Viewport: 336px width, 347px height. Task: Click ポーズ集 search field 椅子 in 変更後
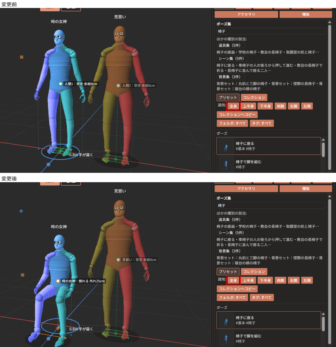coord(271,205)
